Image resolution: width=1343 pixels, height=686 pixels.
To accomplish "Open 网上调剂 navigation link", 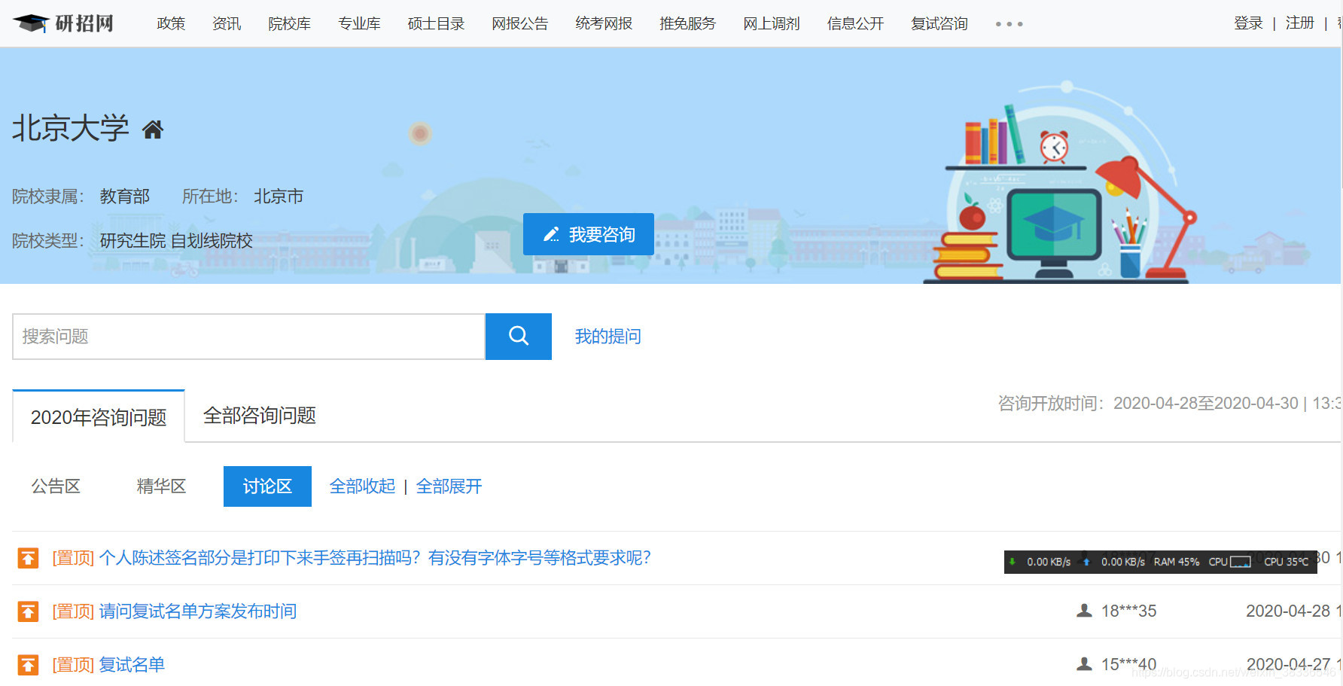I will pos(772,23).
